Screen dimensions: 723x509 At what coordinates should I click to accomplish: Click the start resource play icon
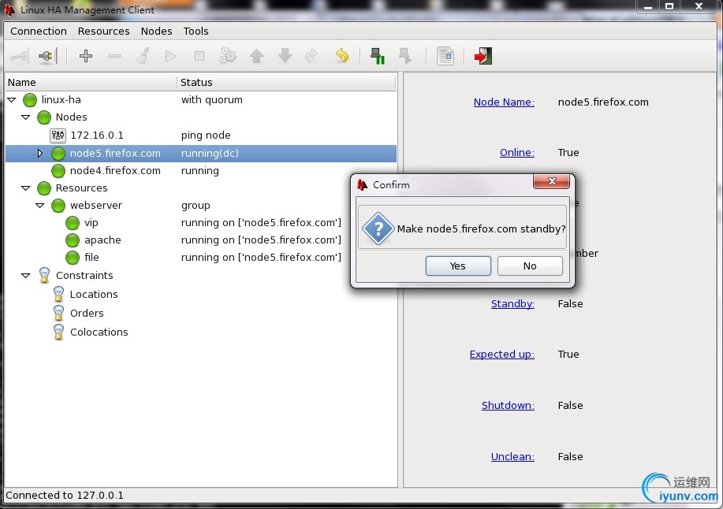170,56
